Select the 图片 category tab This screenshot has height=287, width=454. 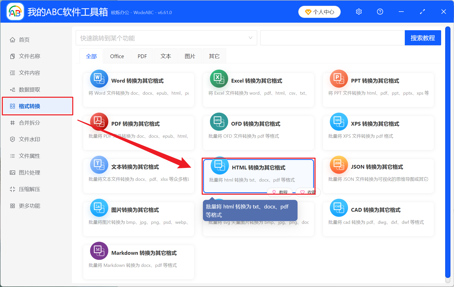pyautogui.click(x=190, y=56)
